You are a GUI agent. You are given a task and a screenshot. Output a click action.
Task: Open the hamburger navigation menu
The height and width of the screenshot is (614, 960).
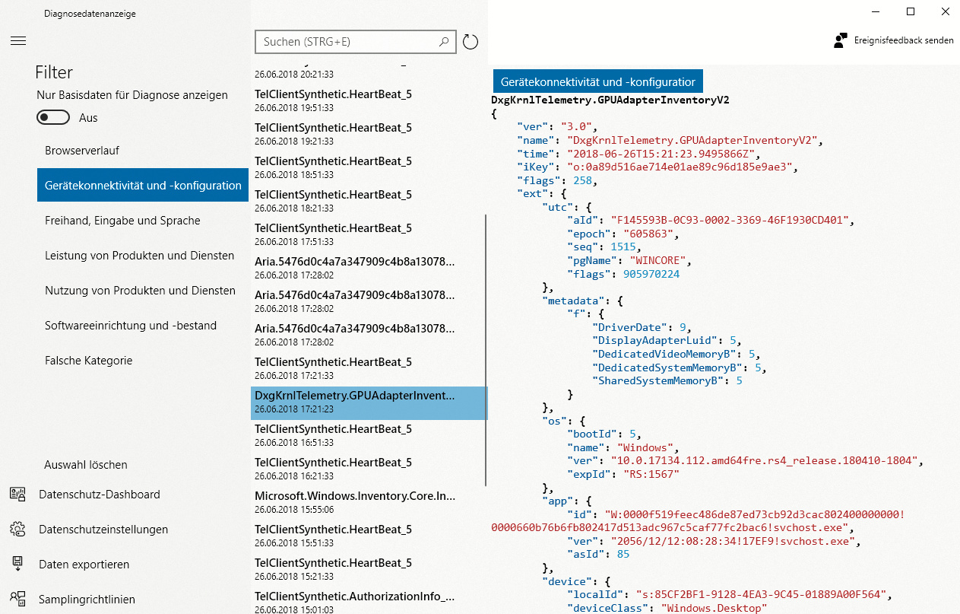18,41
